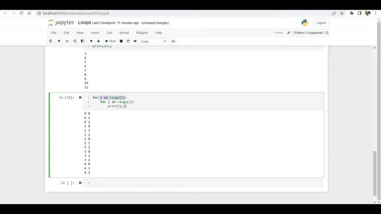Open the cell type Code dropdown

coord(154,41)
